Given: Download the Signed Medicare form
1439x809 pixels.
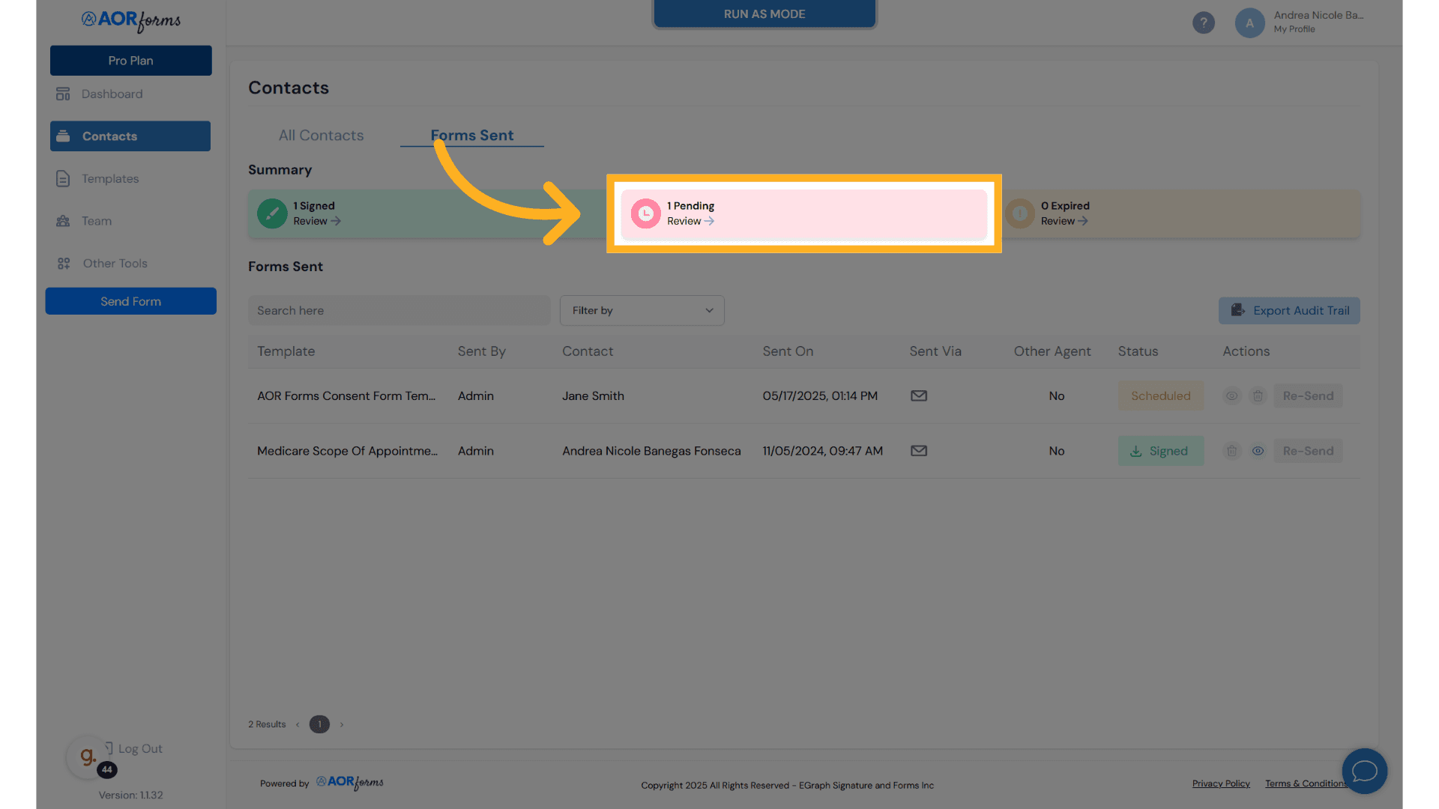Looking at the screenshot, I should pos(1161,451).
